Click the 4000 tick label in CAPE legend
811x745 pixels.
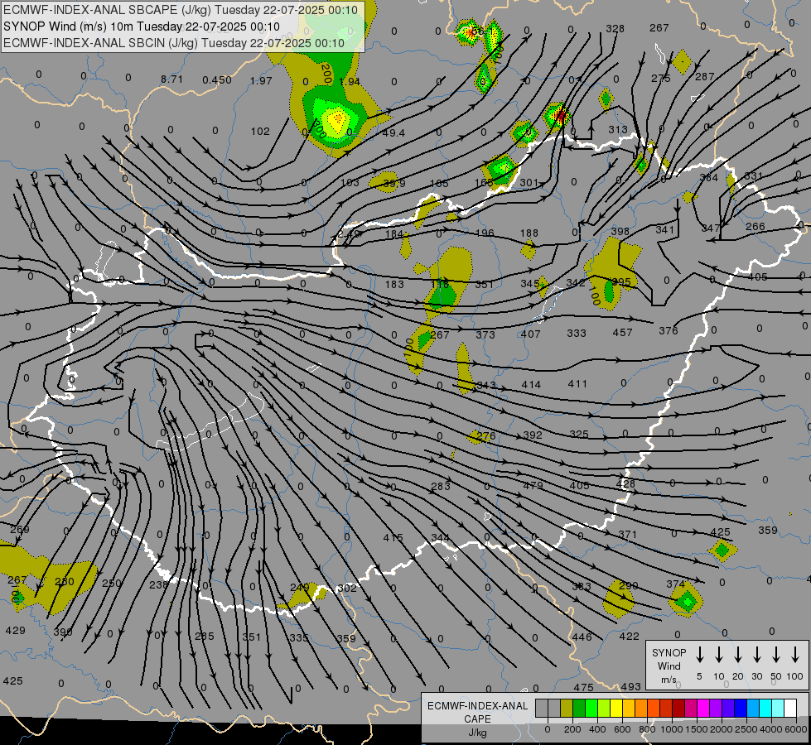coord(771,729)
